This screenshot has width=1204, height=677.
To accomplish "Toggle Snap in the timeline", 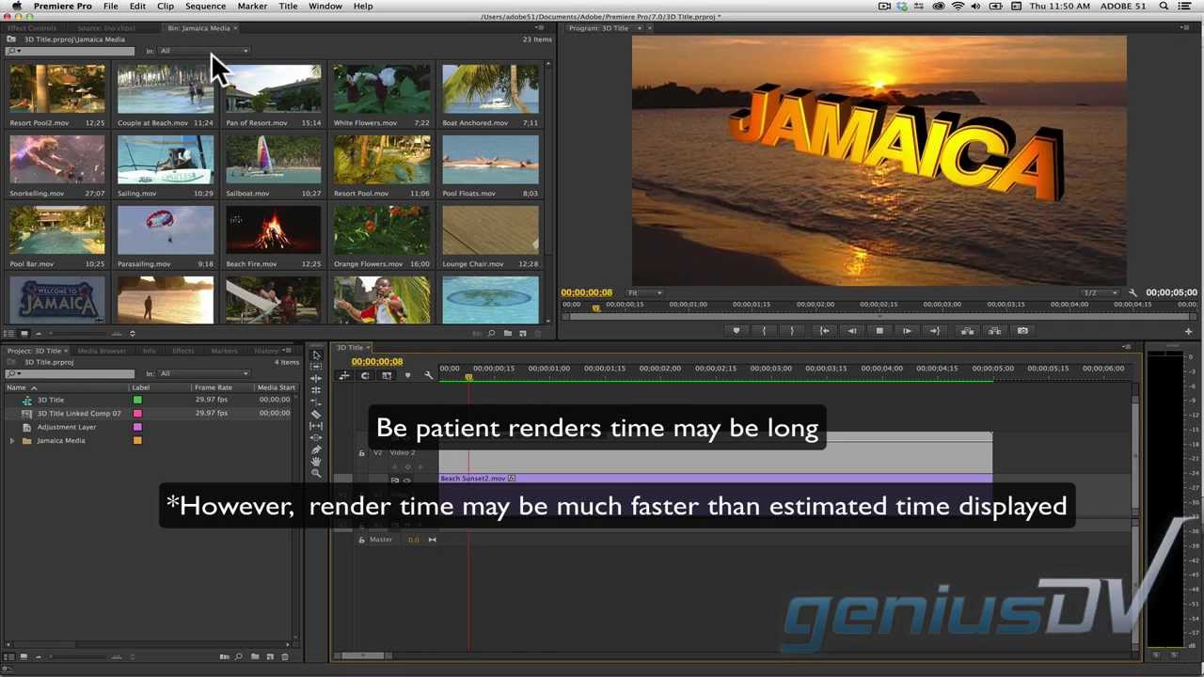I will click(x=365, y=375).
